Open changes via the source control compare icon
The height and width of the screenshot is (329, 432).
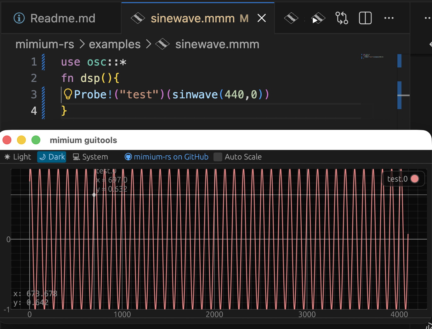pos(342,18)
